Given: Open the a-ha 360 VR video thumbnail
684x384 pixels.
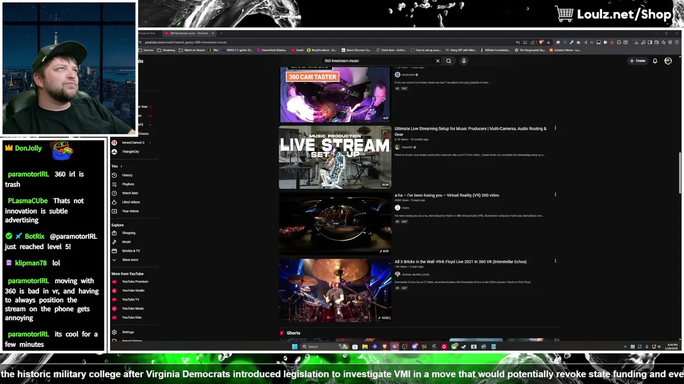Looking at the screenshot, I should (335, 223).
